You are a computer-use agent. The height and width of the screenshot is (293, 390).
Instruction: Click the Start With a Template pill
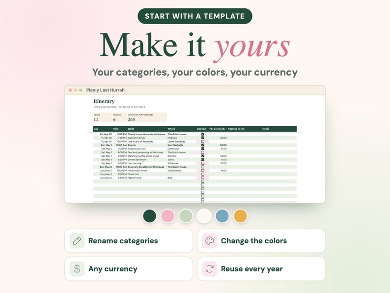[195, 16]
